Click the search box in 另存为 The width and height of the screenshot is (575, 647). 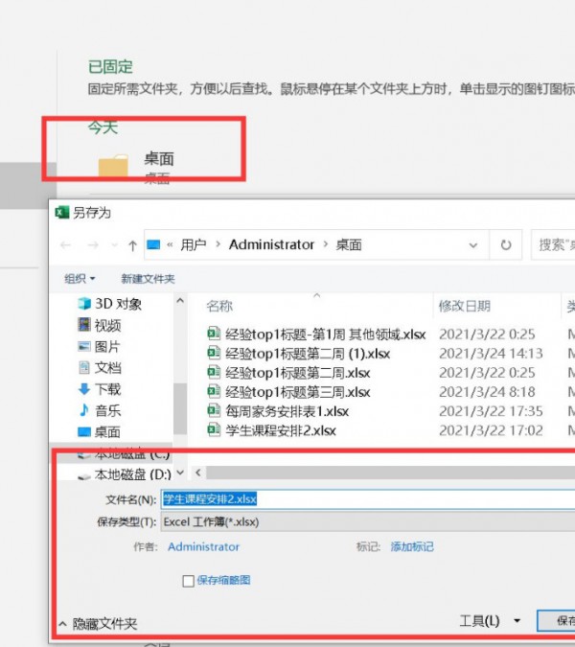coord(553,244)
